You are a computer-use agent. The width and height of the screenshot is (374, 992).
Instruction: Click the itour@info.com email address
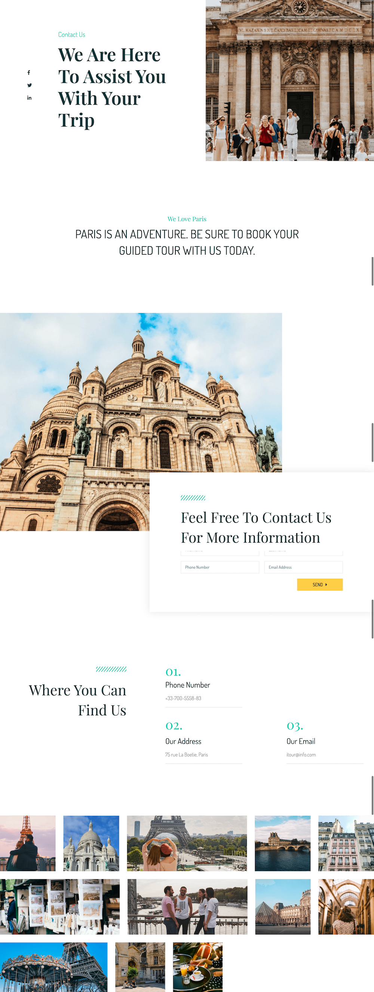tap(301, 755)
